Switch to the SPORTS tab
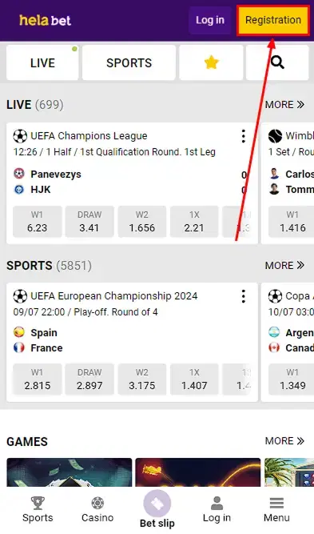Viewport: 314px width, 534px height. [129, 62]
